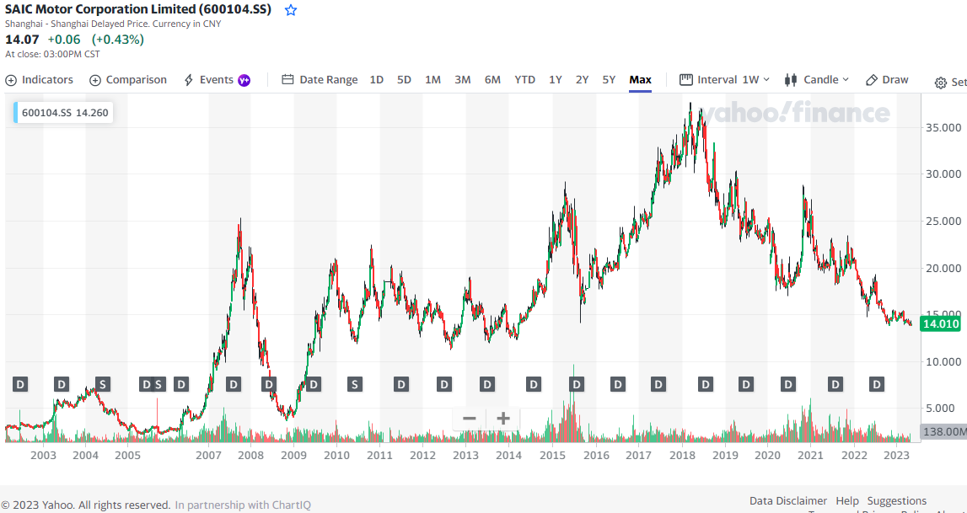The width and height of the screenshot is (967, 513).
Task: Zoom in the chart with plus button
Action: (x=503, y=419)
